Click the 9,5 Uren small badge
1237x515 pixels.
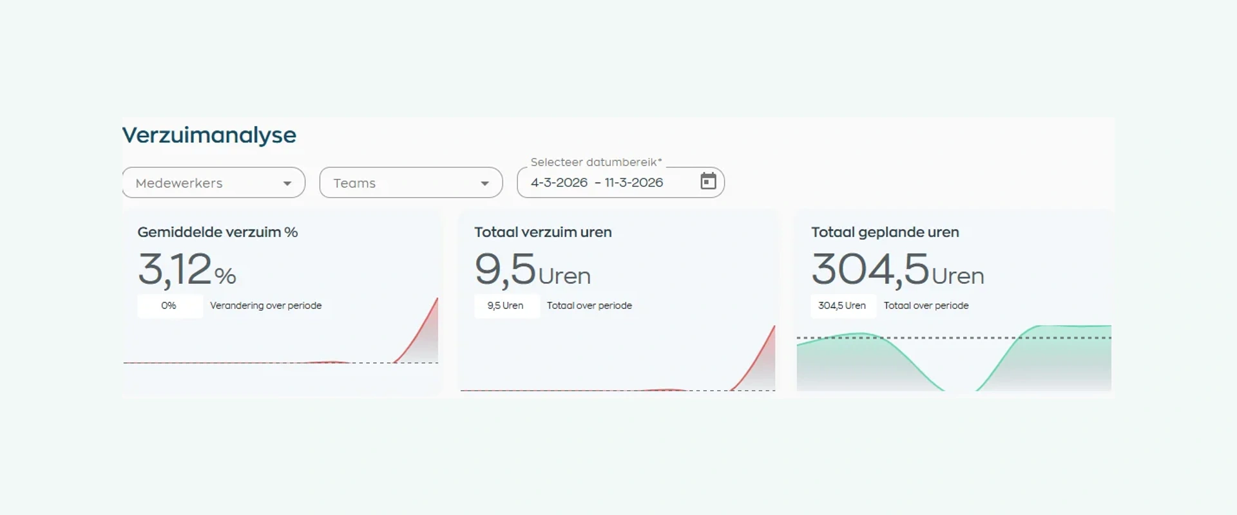[506, 306]
